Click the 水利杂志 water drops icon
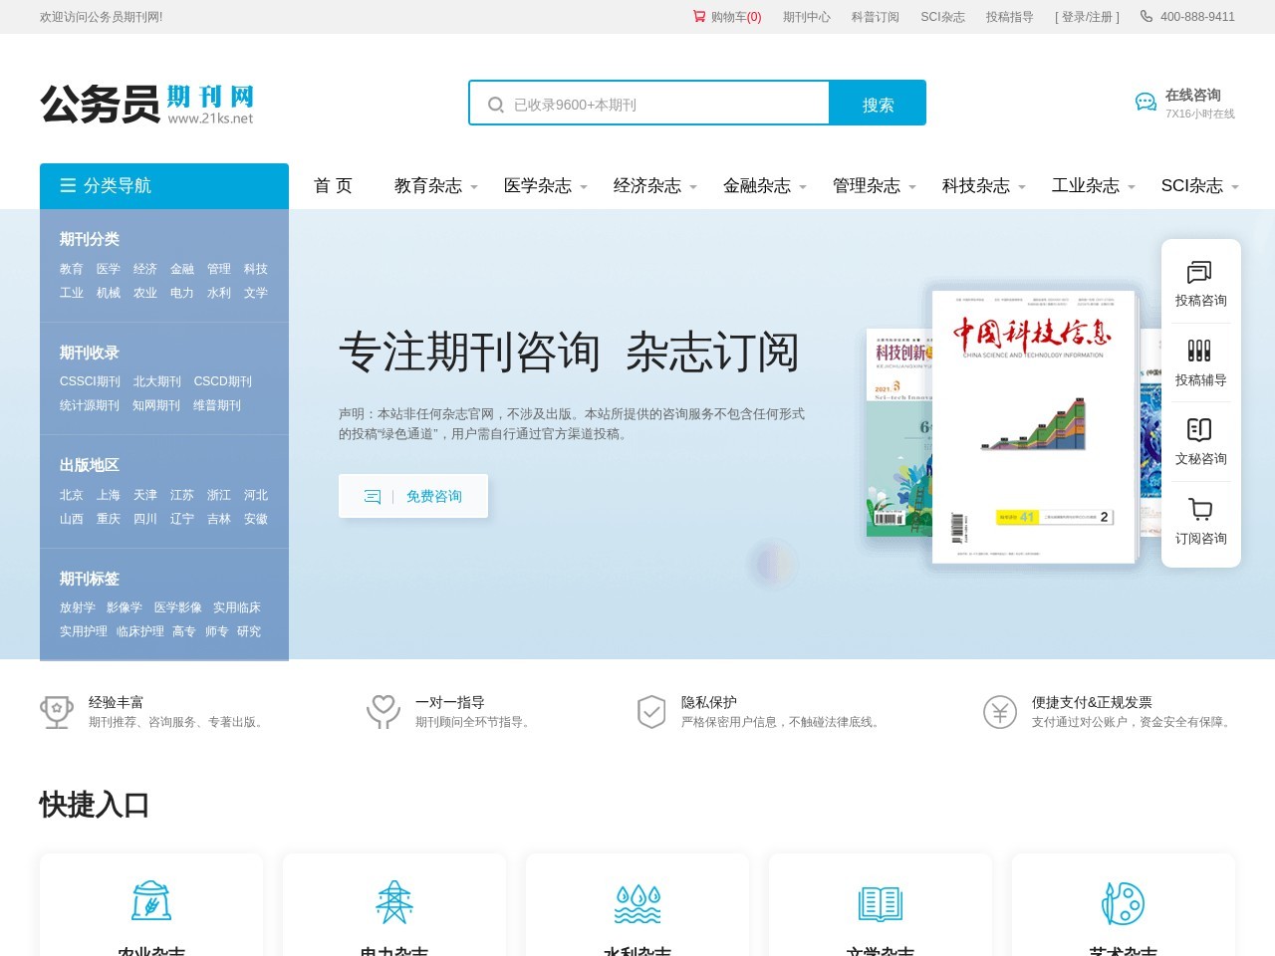This screenshot has width=1275, height=956. tap(637, 901)
